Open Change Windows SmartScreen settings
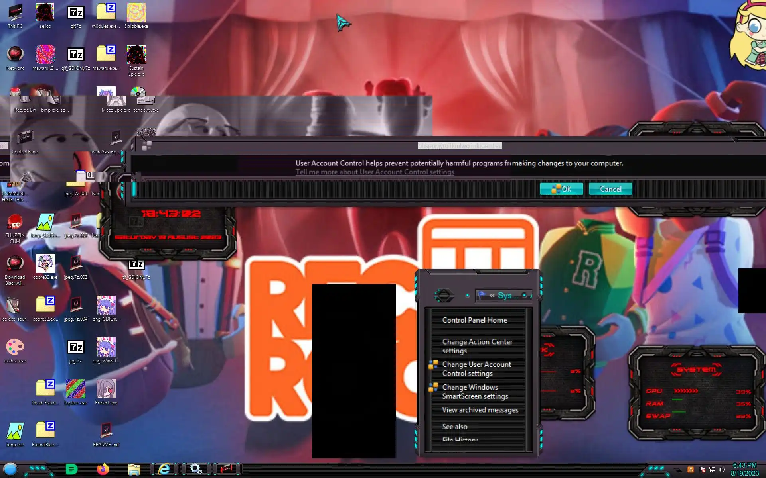Image resolution: width=766 pixels, height=478 pixels. (475, 392)
